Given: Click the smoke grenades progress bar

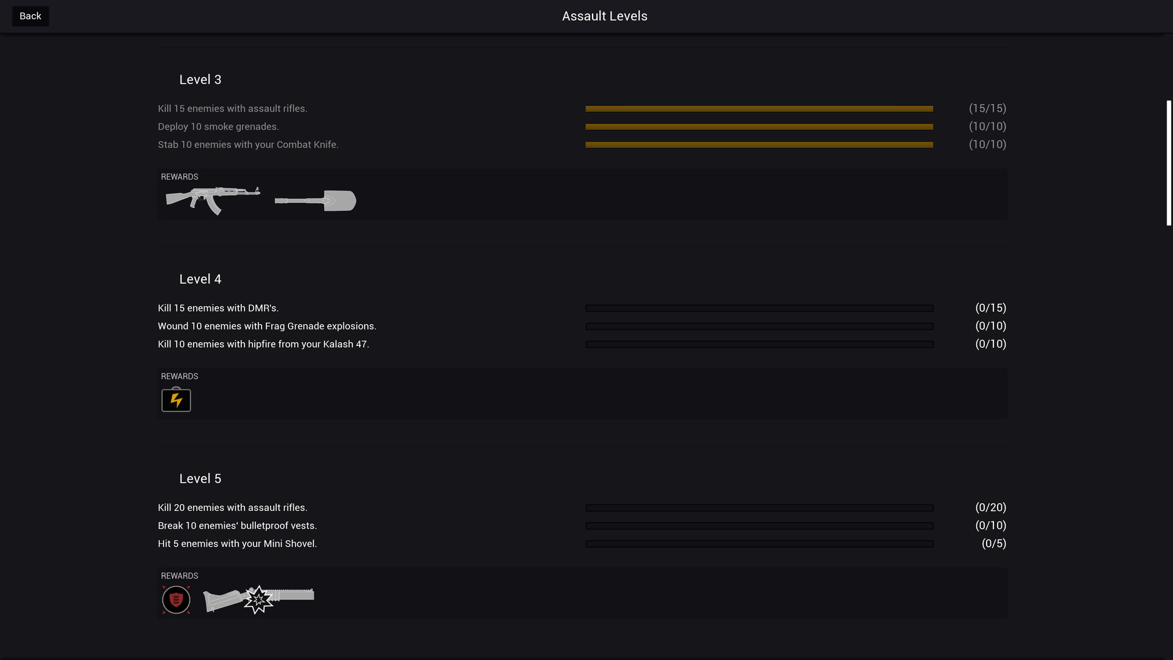Looking at the screenshot, I should point(759,127).
